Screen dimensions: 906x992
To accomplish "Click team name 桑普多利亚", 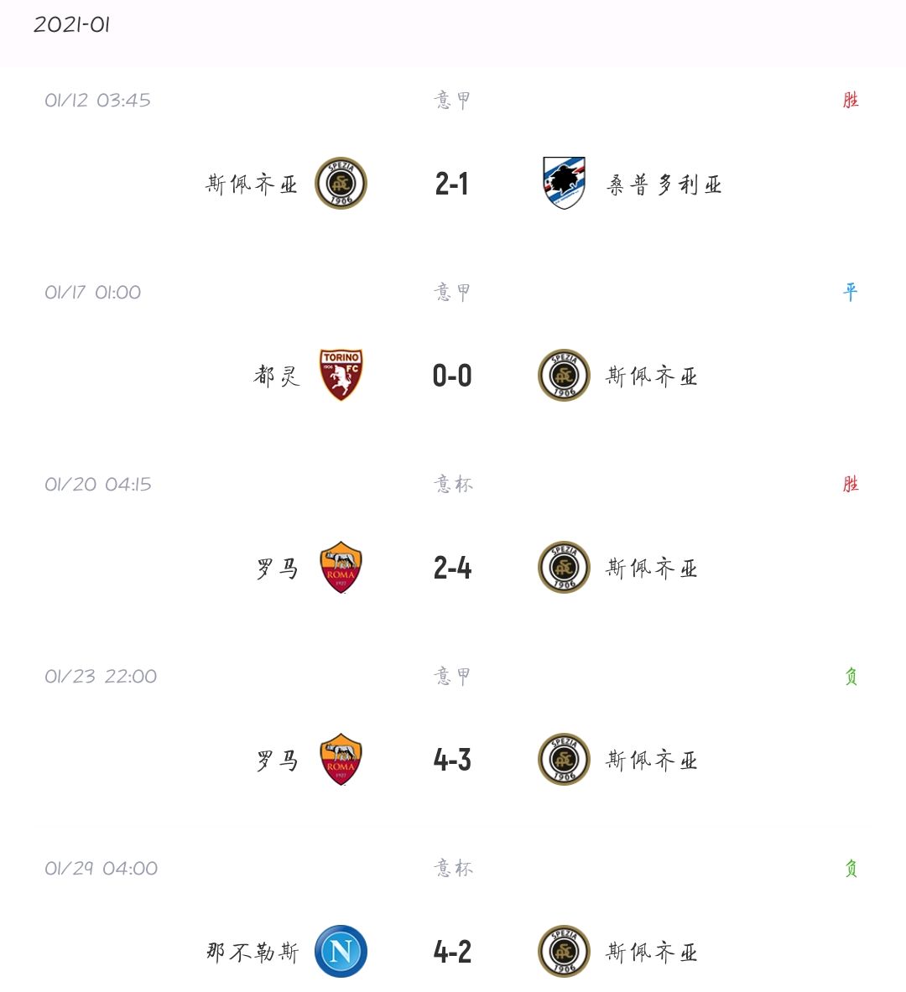I will click(664, 184).
